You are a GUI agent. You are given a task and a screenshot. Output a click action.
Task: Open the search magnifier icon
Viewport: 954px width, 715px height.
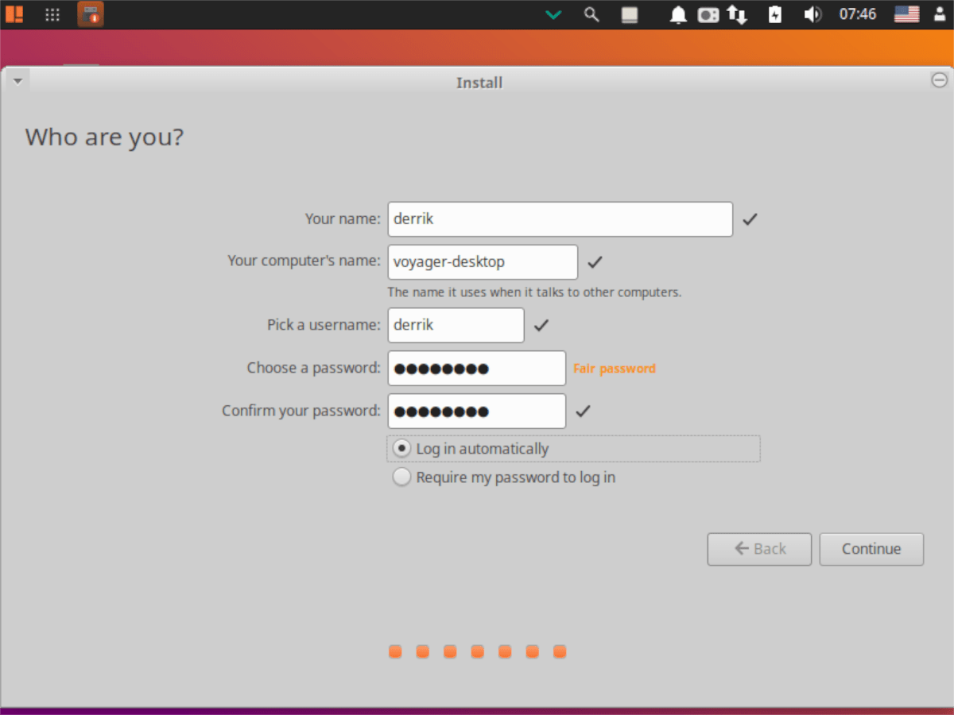pos(591,14)
